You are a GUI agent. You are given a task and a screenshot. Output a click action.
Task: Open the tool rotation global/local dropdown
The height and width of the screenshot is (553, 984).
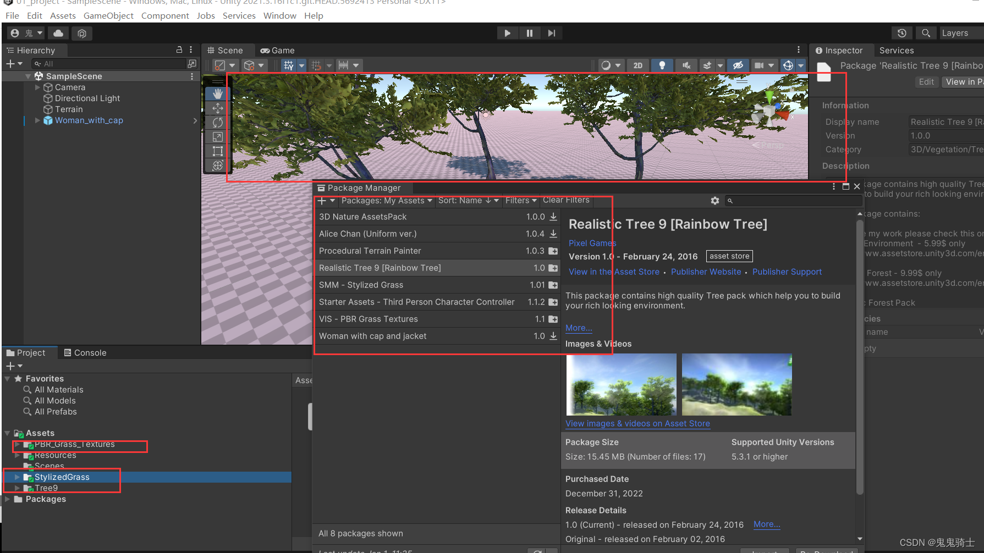click(x=255, y=65)
